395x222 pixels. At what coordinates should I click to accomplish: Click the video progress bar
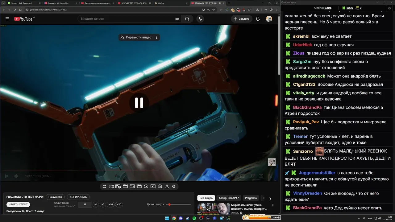(139, 170)
